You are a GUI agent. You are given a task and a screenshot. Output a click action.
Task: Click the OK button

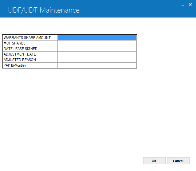click(x=154, y=161)
